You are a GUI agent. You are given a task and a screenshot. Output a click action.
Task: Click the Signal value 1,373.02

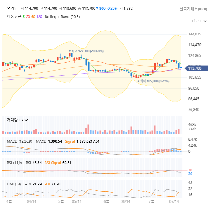coord(84,141)
